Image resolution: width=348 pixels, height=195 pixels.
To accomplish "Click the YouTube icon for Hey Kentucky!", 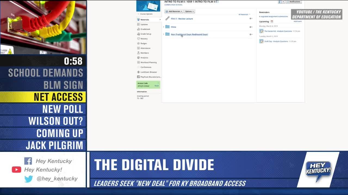I will (x=16, y=170).
